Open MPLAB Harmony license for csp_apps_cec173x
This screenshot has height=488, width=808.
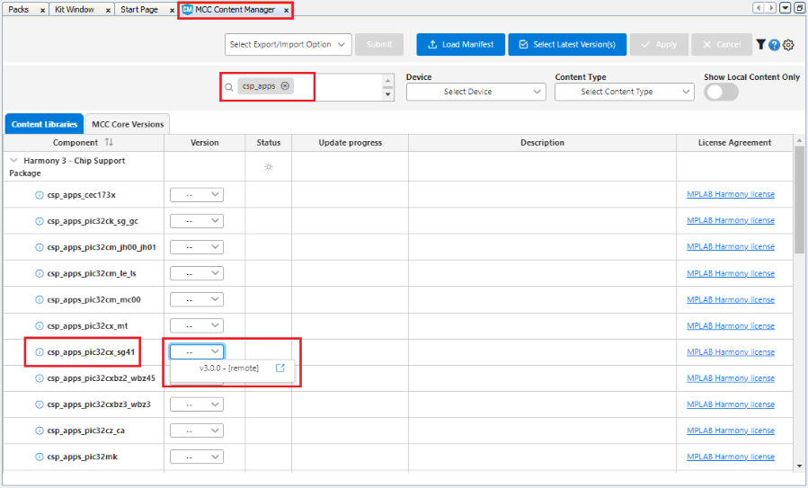click(x=731, y=194)
